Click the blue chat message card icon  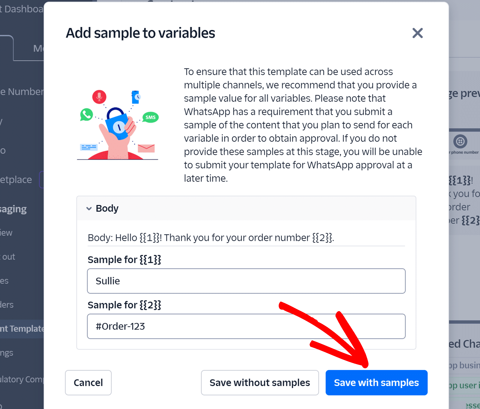click(x=88, y=147)
